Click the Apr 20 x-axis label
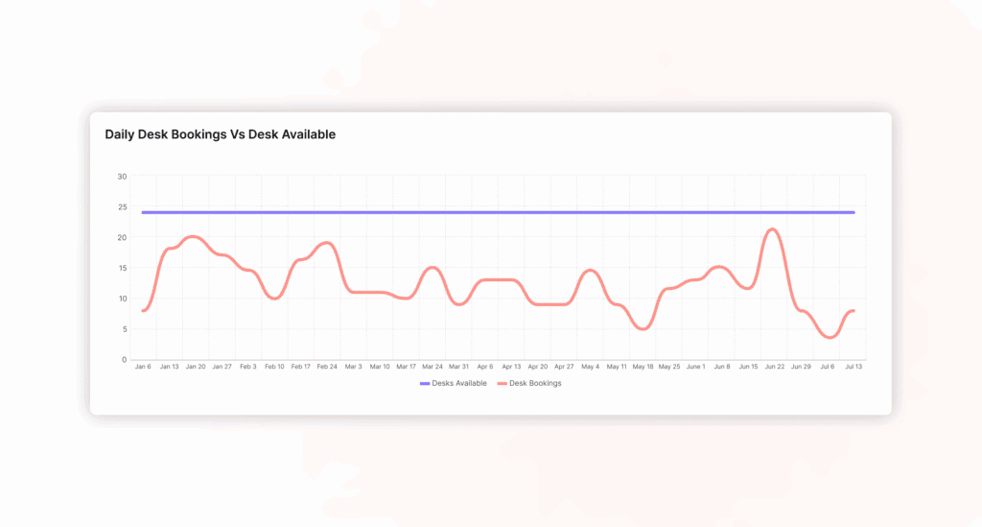982x527 pixels. (x=537, y=367)
